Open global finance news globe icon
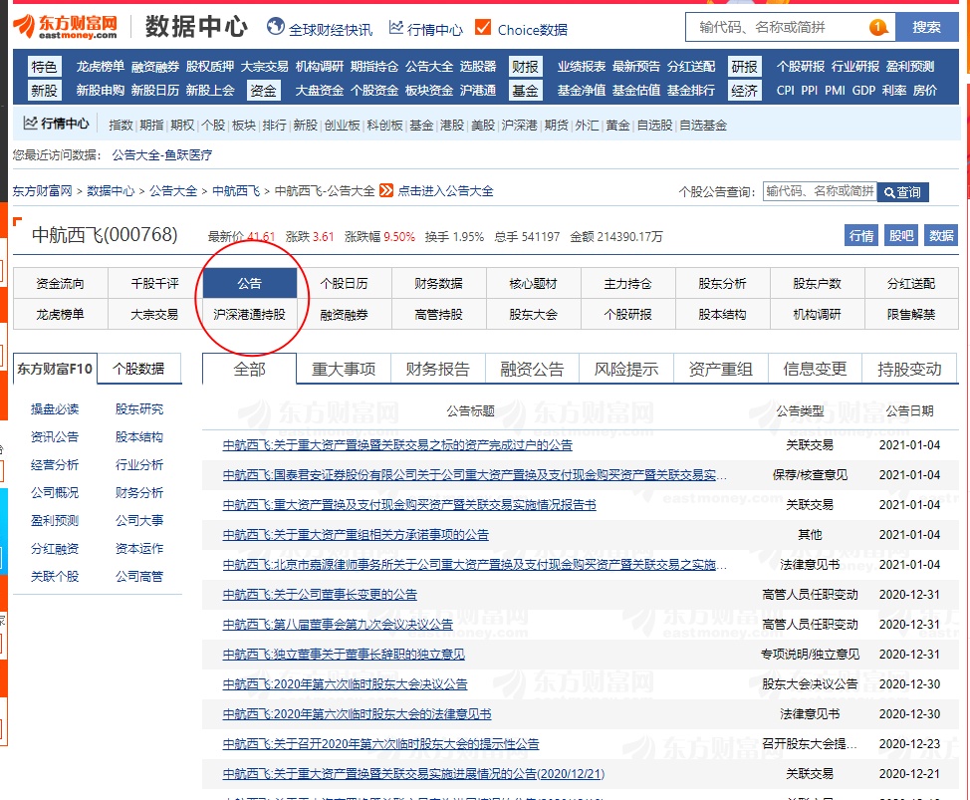Image resolution: width=970 pixels, height=800 pixels. coord(275,27)
